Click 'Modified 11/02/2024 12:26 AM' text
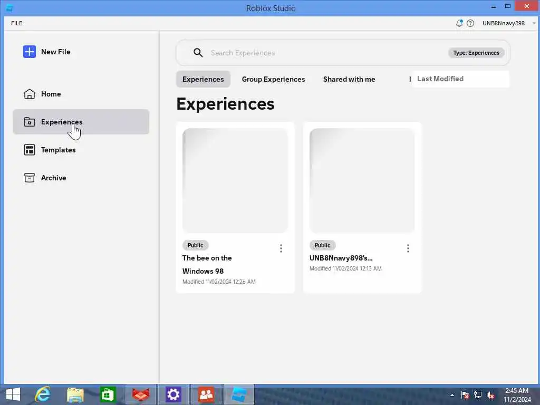 [x=219, y=282]
